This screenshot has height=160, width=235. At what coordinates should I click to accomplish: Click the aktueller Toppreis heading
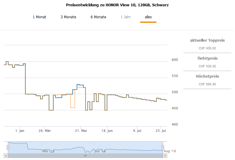[x=207, y=40]
